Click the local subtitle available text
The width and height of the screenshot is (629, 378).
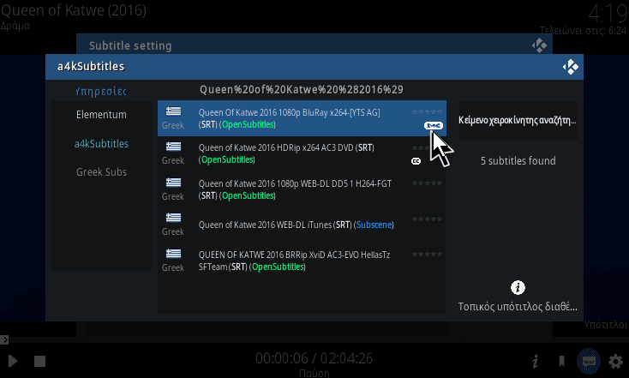click(518, 307)
